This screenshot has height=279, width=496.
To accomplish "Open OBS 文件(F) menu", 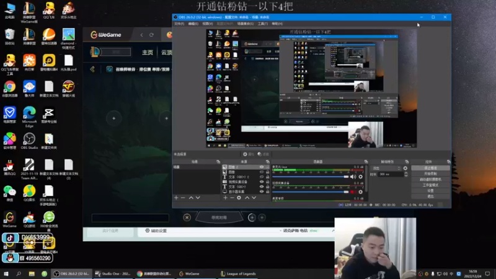I will [179, 24].
